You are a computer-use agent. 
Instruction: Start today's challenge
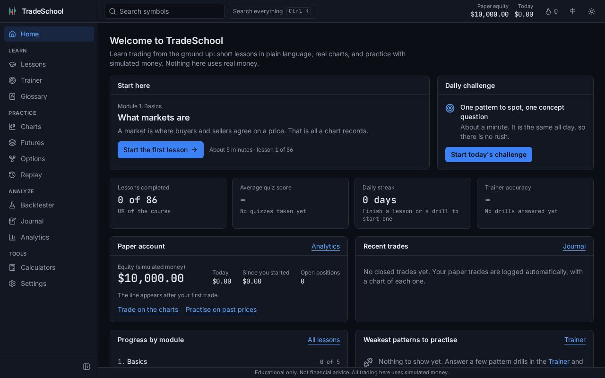click(489, 155)
